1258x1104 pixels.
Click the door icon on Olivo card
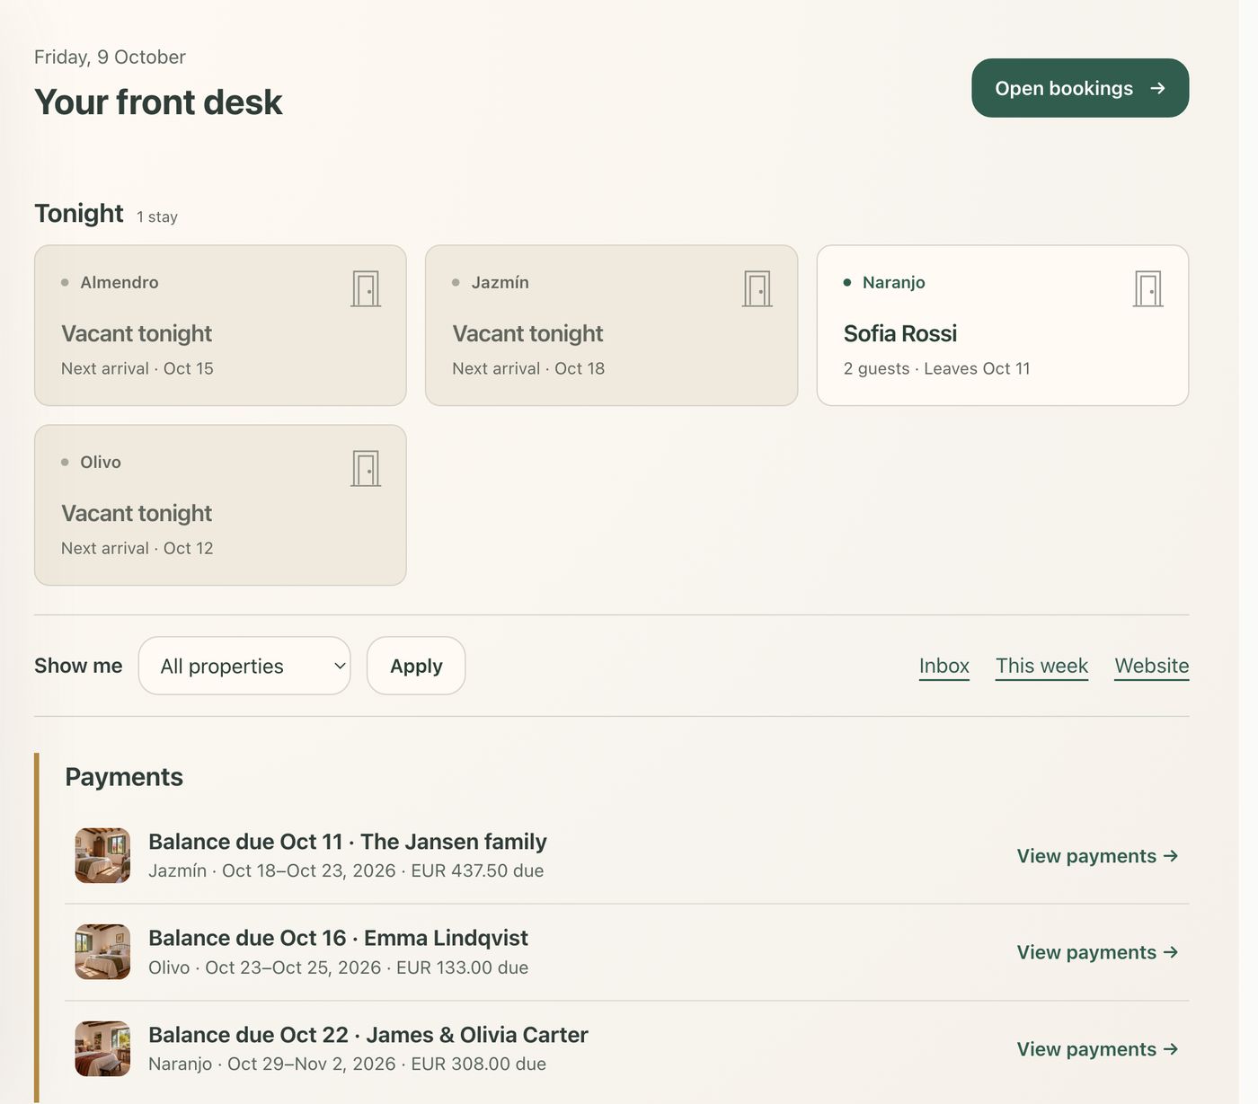point(366,469)
